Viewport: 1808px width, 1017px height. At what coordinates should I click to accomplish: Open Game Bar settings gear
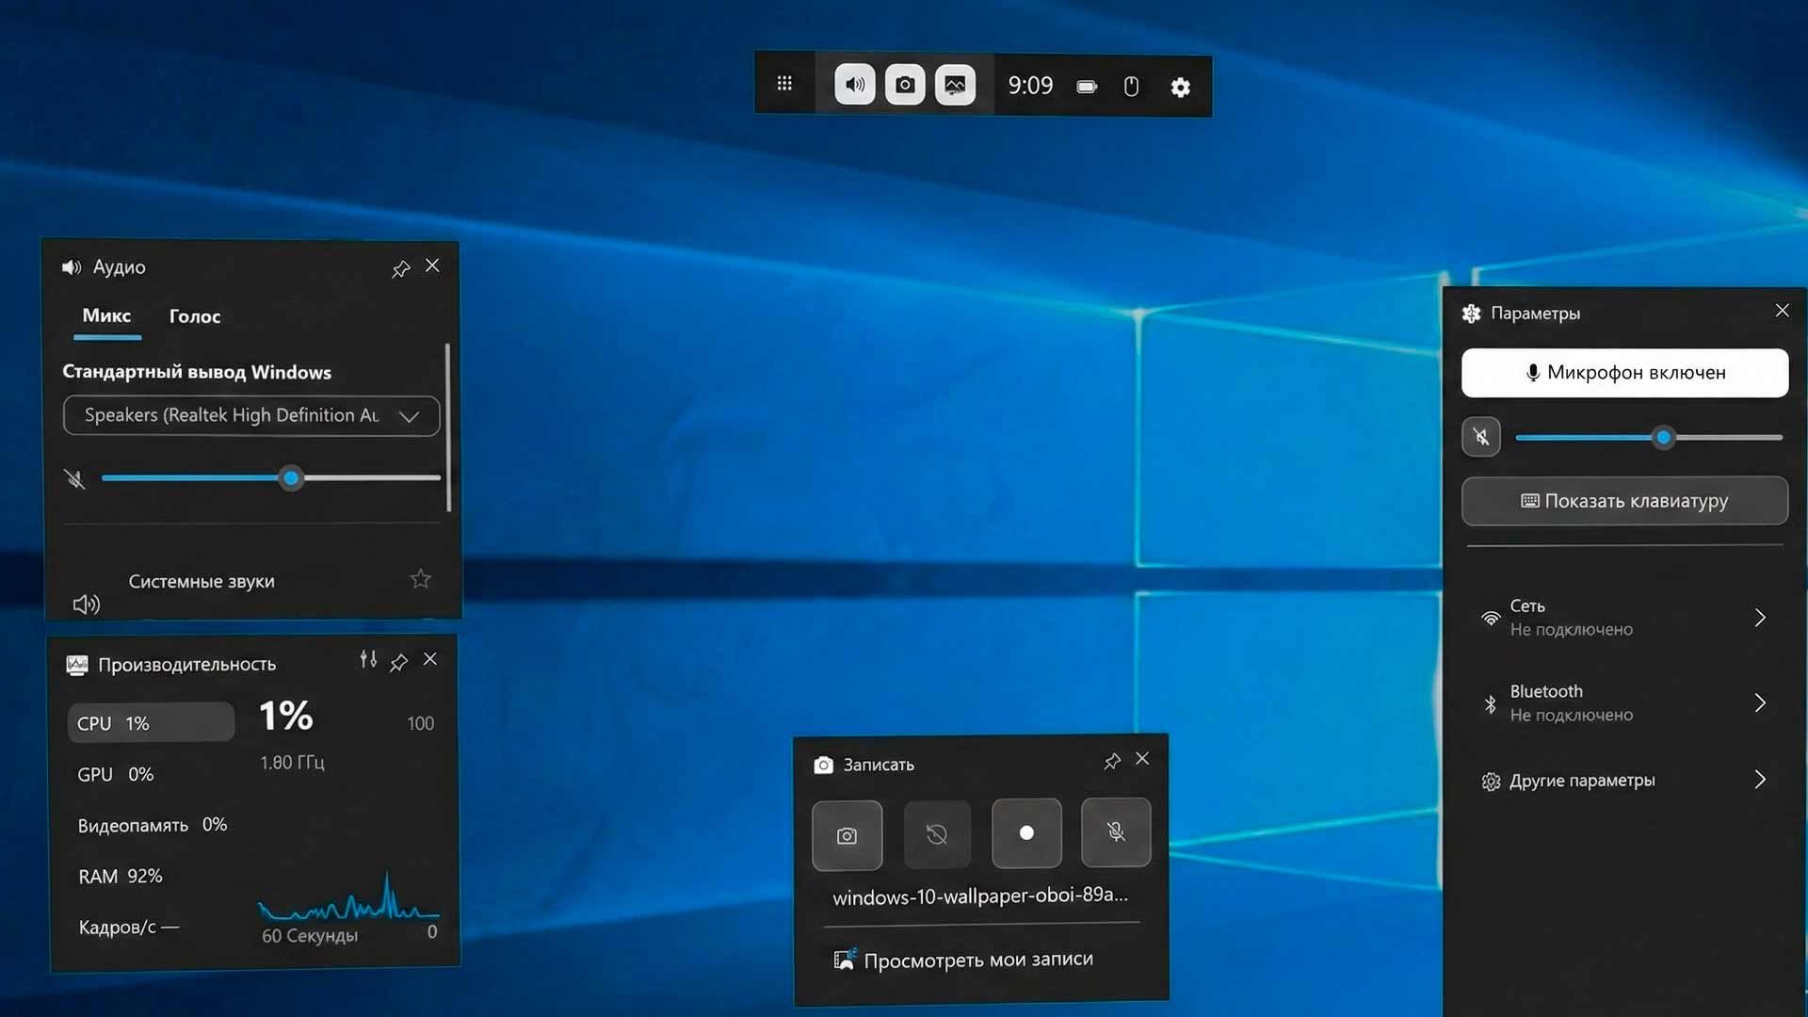pos(1180,87)
